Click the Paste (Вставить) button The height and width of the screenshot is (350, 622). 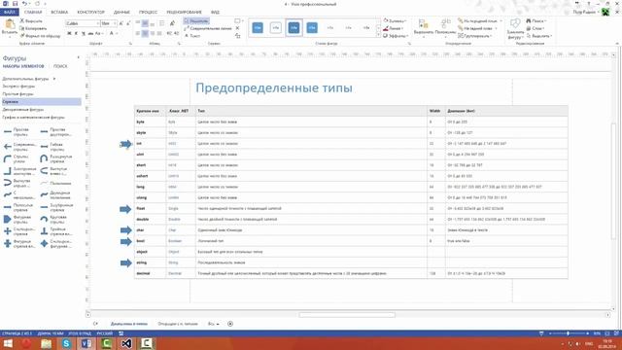point(9,28)
